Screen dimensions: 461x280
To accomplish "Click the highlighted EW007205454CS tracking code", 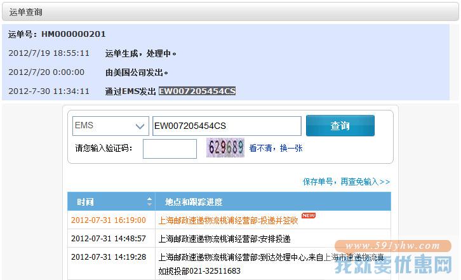I will 197,91.
